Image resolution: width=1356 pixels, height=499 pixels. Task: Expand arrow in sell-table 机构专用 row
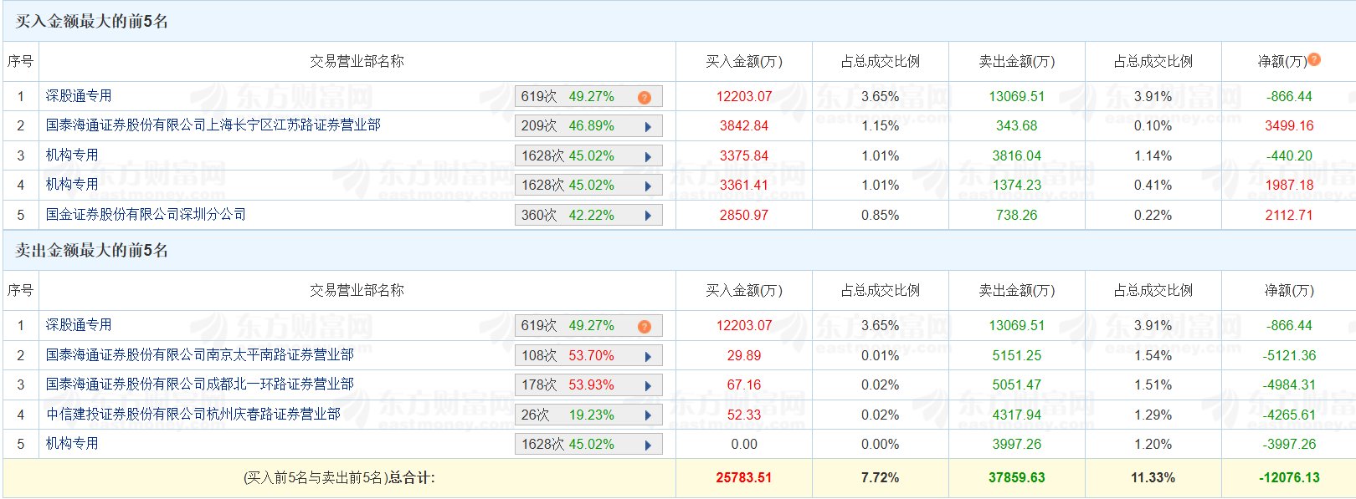pos(648,445)
